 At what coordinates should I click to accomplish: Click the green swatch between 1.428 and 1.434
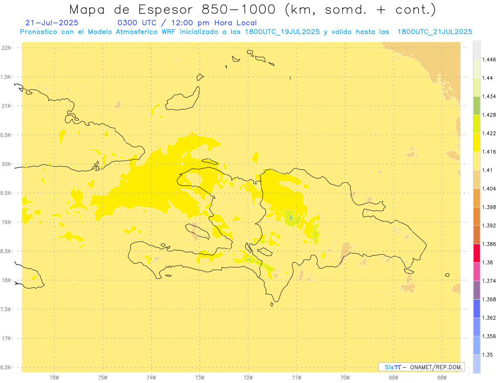click(x=477, y=105)
